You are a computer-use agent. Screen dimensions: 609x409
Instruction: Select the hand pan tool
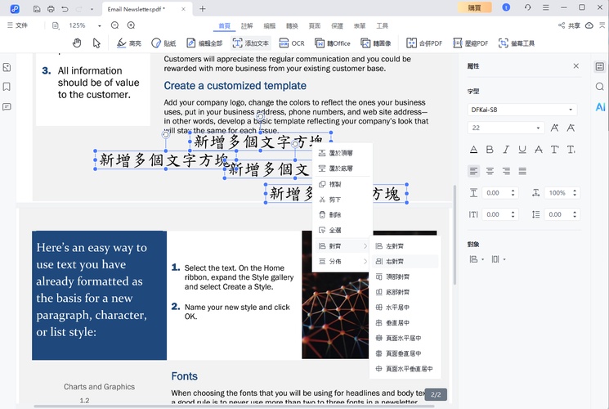(77, 43)
